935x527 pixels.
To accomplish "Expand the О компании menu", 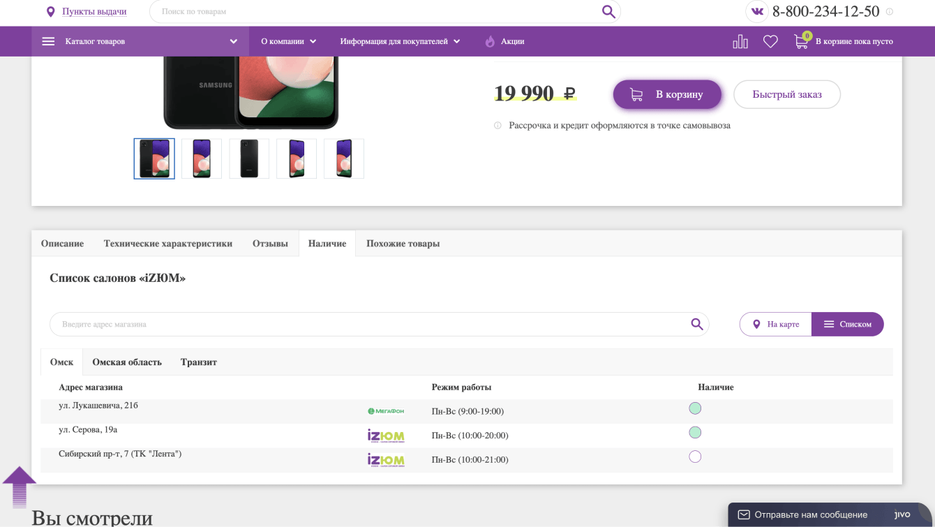I will [289, 42].
